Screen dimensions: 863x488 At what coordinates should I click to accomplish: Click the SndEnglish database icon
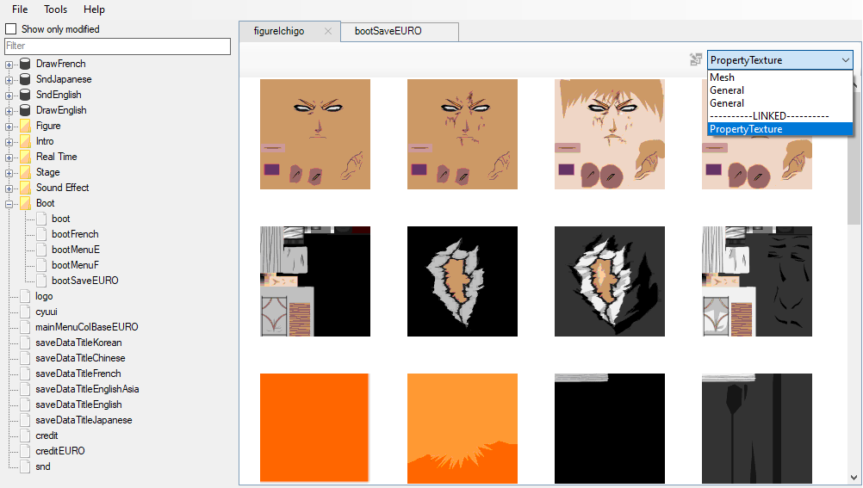coord(25,95)
